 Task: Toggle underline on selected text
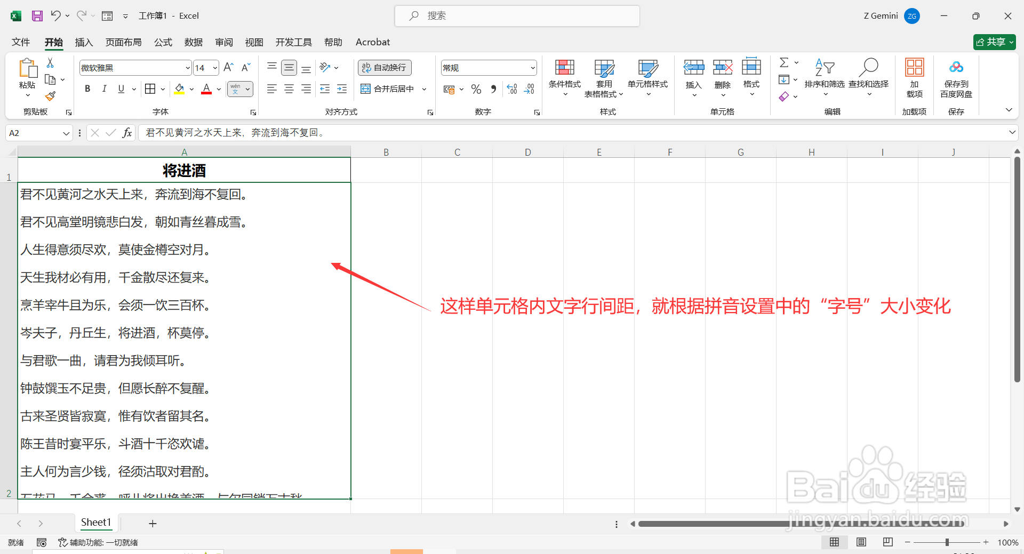pos(121,89)
